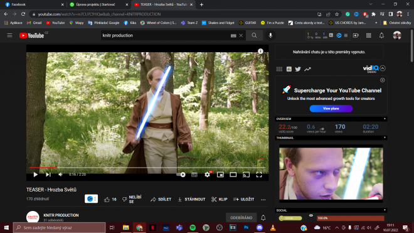Open vidIQ grid view tab
The width and height of the screenshot is (414, 233).
point(279,69)
